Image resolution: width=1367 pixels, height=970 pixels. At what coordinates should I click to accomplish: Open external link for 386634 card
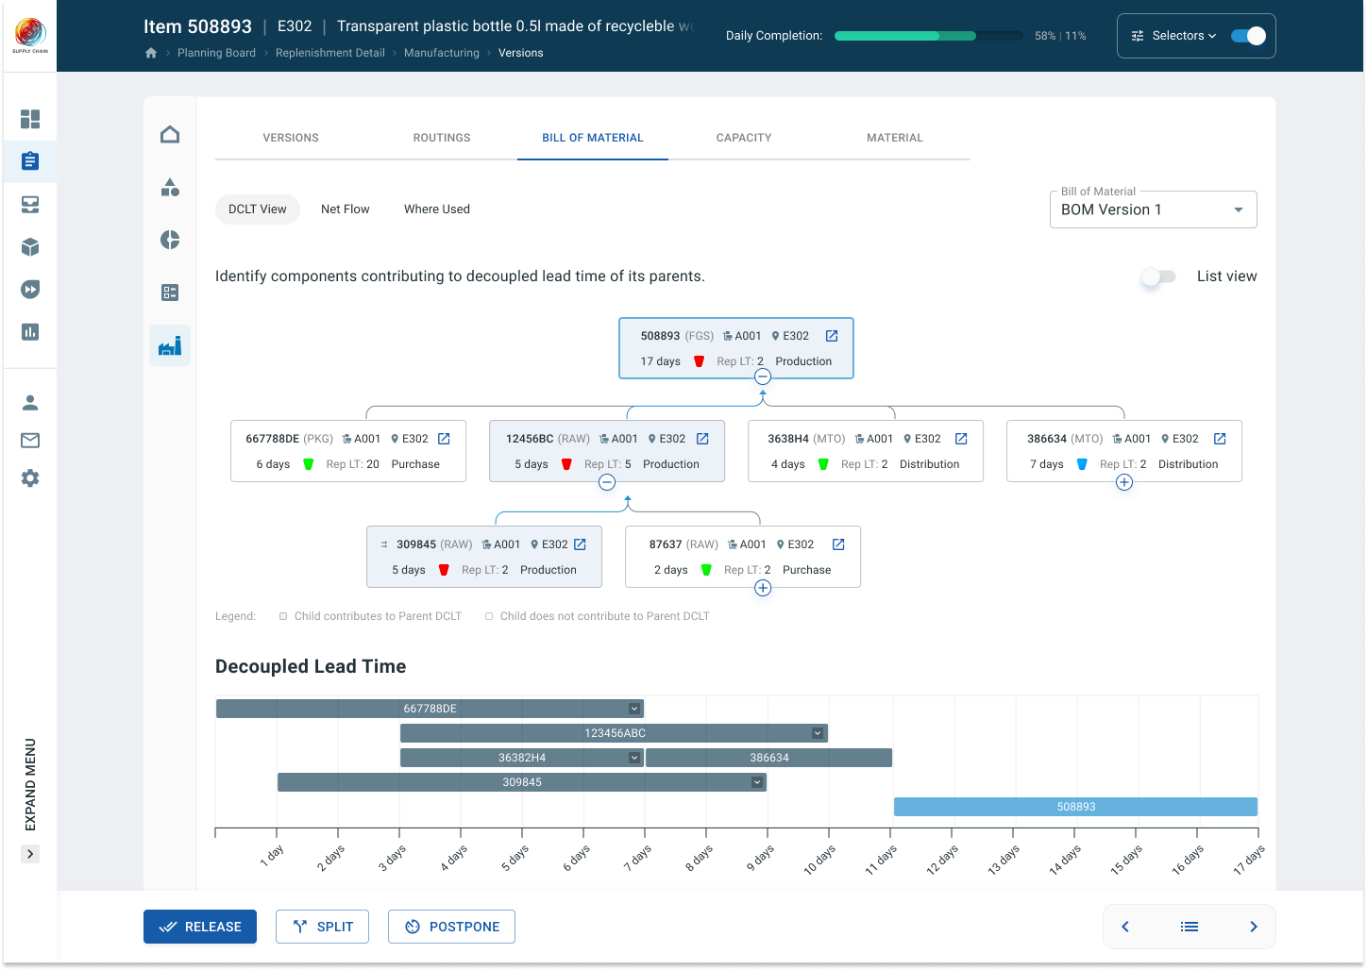pyautogui.click(x=1220, y=439)
